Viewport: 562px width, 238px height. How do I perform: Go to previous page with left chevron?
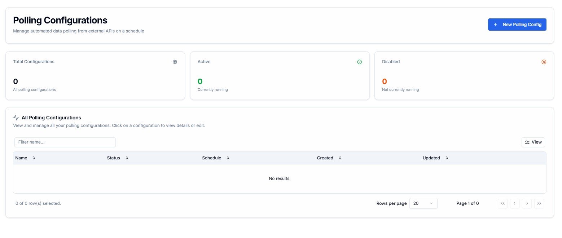(x=515, y=203)
